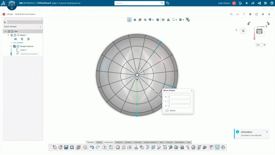Expand the Axis Systems tree node
This screenshot has height=155, width=275.
tap(11, 43)
